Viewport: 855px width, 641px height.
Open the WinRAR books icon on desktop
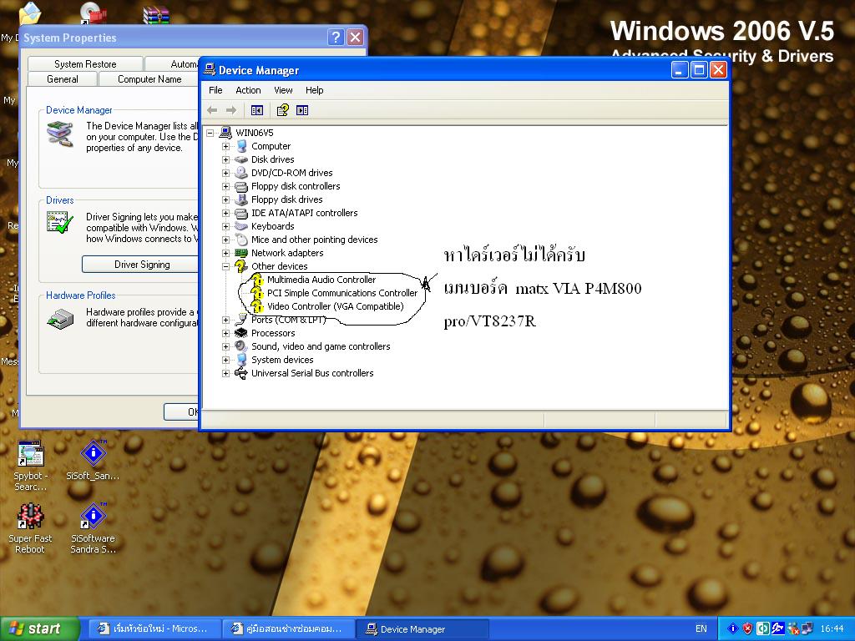[x=156, y=13]
